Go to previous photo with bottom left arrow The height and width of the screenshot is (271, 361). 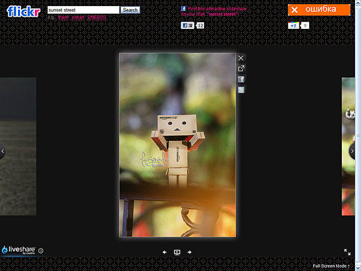coord(164,252)
